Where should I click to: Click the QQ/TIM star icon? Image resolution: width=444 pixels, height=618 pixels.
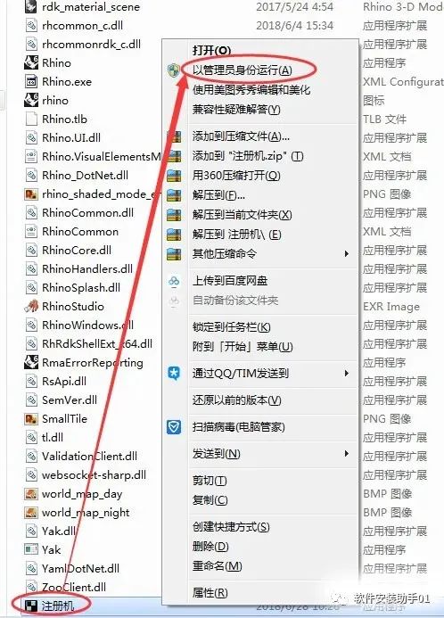click(x=174, y=373)
